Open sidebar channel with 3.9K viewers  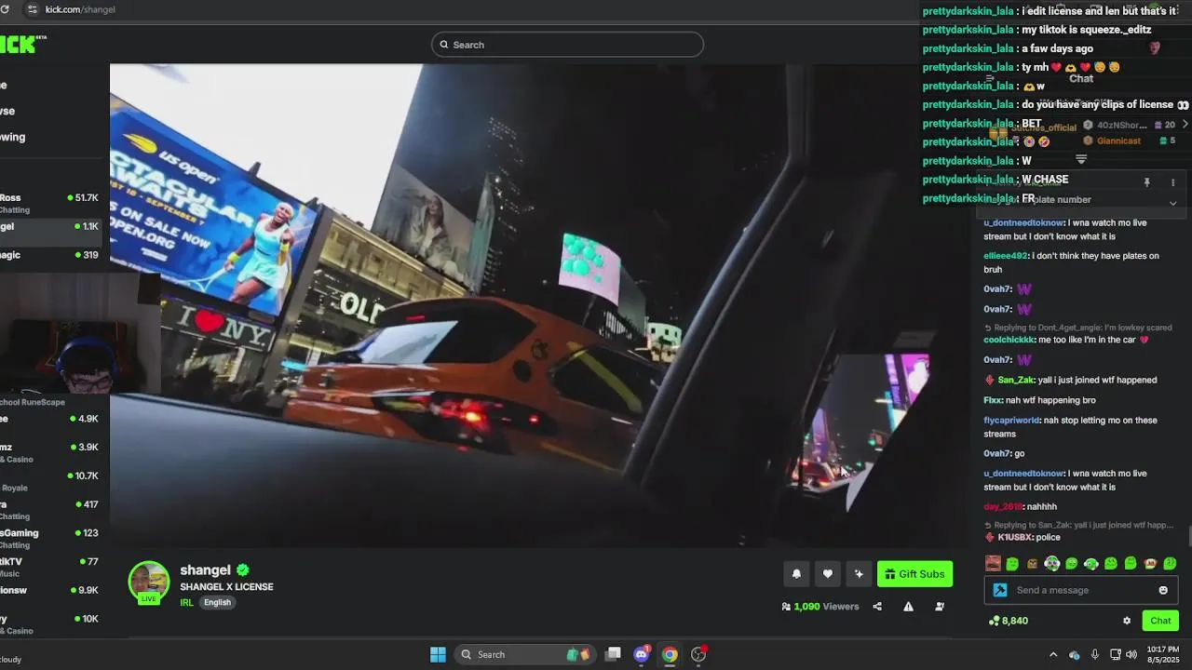click(49, 452)
